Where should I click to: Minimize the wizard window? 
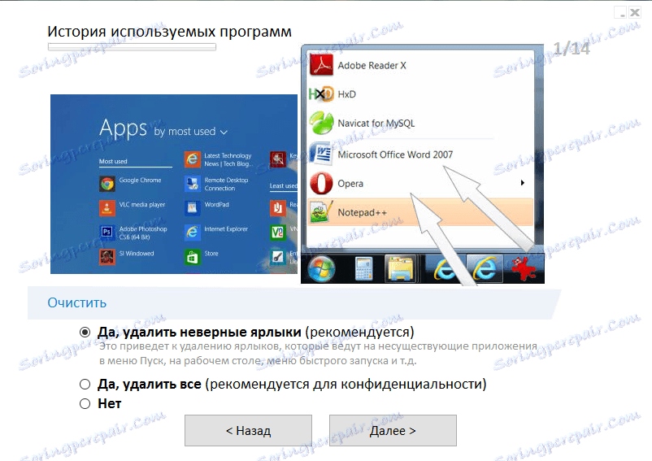click(x=622, y=12)
